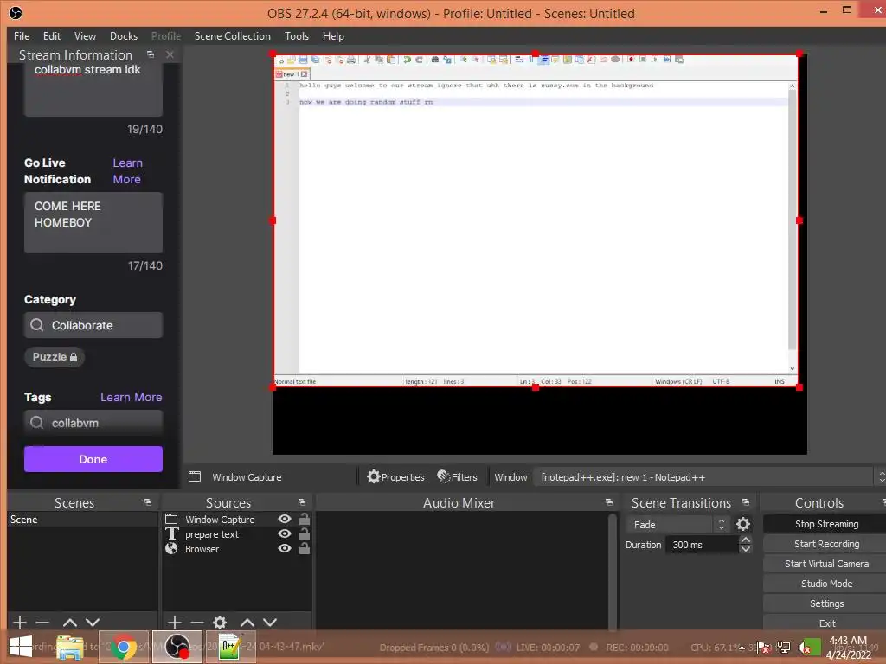Click Start Recording
The width and height of the screenshot is (886, 664).
click(826, 544)
